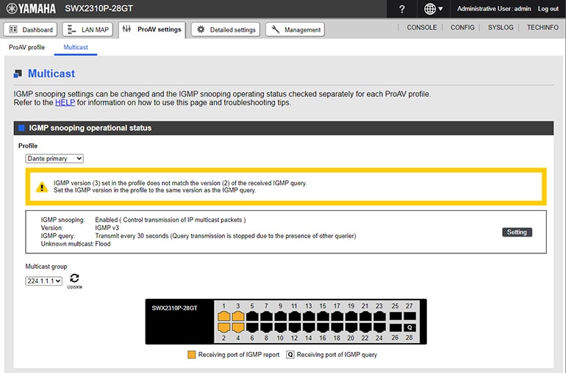Open the SYSLOG page

coord(501,27)
